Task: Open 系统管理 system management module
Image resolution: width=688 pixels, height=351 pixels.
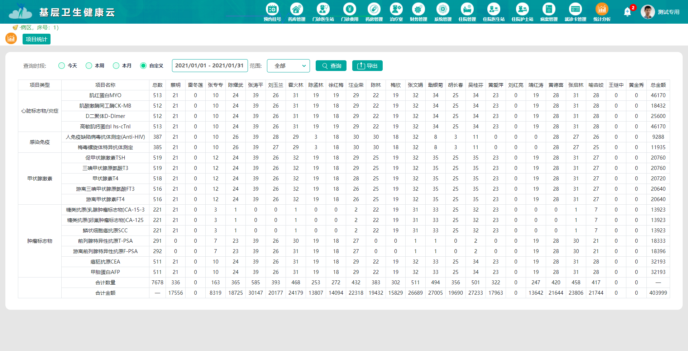Action: (443, 12)
